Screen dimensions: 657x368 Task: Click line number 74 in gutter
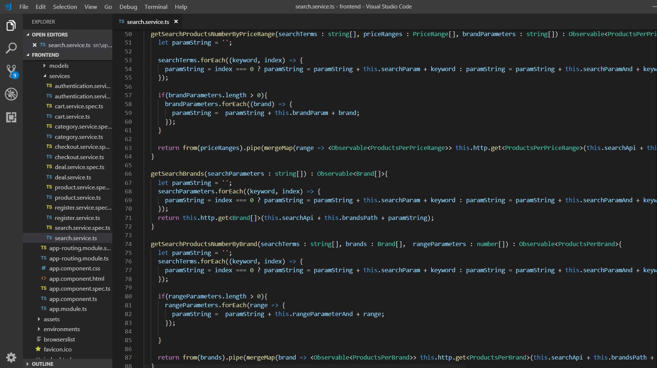coord(128,244)
